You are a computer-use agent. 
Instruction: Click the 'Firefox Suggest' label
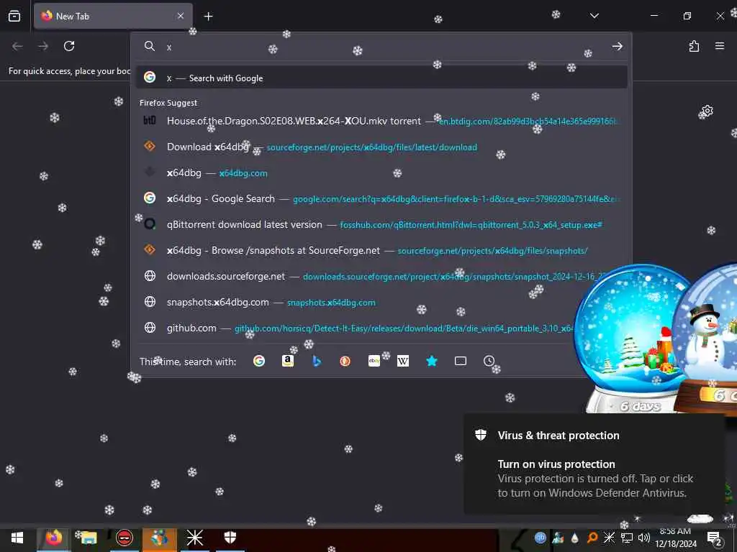168,103
